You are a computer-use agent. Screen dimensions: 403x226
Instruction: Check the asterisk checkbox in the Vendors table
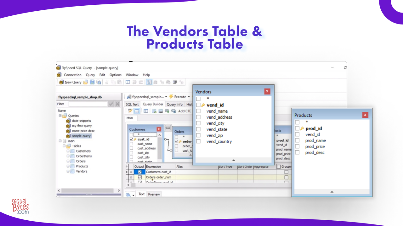[x=198, y=99]
